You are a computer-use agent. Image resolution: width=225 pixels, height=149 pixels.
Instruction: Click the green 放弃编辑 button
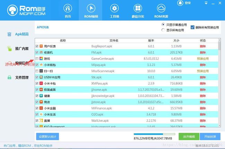(x=189, y=137)
